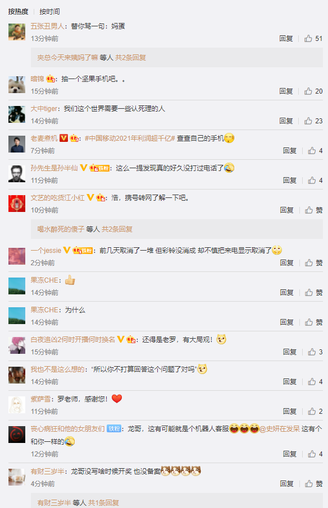Open username 白夜追凶2何时开播何时换名
Image resolution: width=328 pixels, height=508 pixels.
coord(72,340)
